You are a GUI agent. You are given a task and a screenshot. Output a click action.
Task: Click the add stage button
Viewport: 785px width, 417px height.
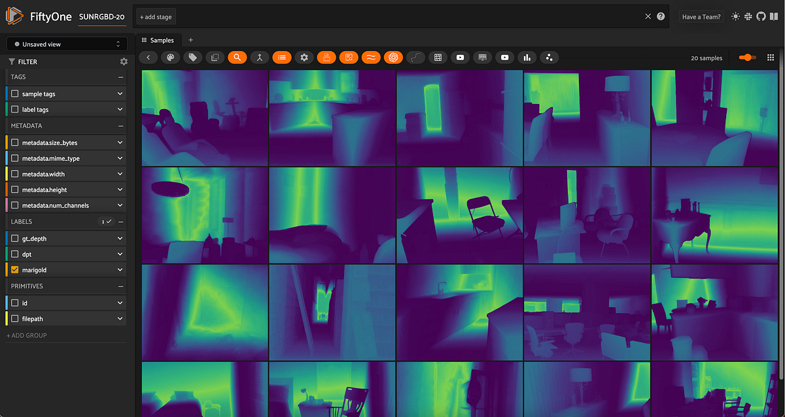(155, 16)
